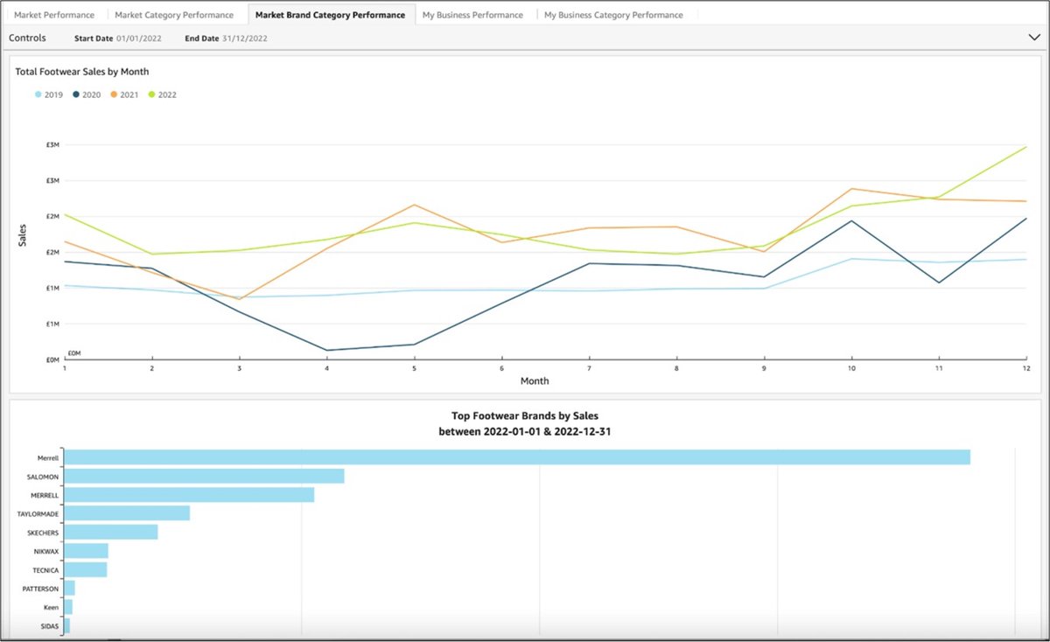Viewport: 1050px width, 642px height.
Task: Expand the Controls panel chevron
Action: 1032,38
